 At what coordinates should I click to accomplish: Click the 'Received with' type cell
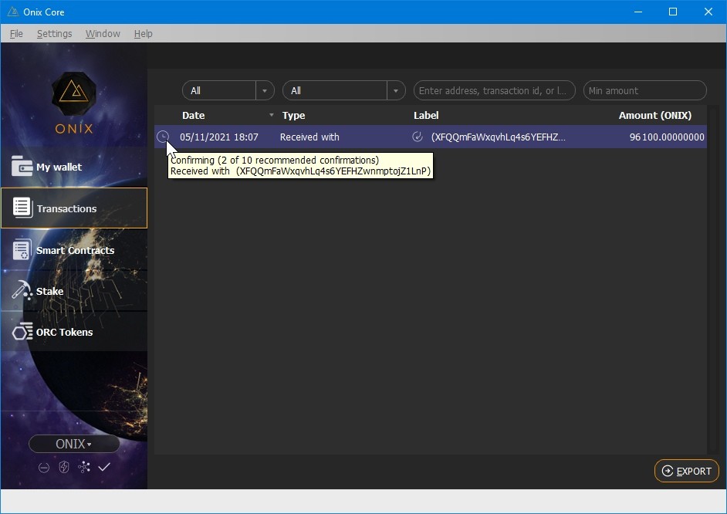(309, 137)
